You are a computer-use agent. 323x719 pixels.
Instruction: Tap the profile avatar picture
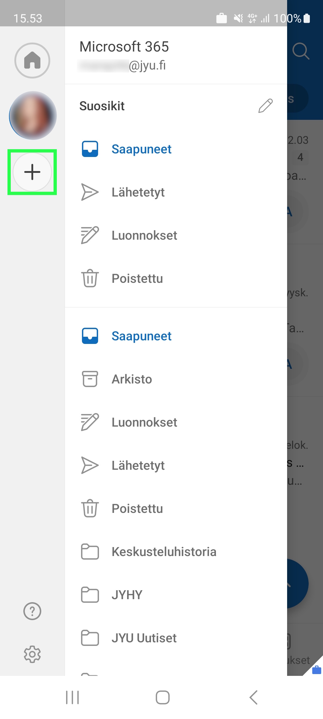coord(33,116)
